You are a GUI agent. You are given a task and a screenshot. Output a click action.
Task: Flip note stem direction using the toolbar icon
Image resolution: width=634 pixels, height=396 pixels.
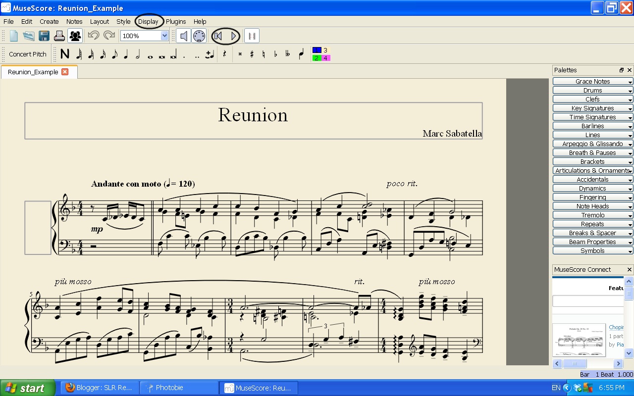[301, 54]
